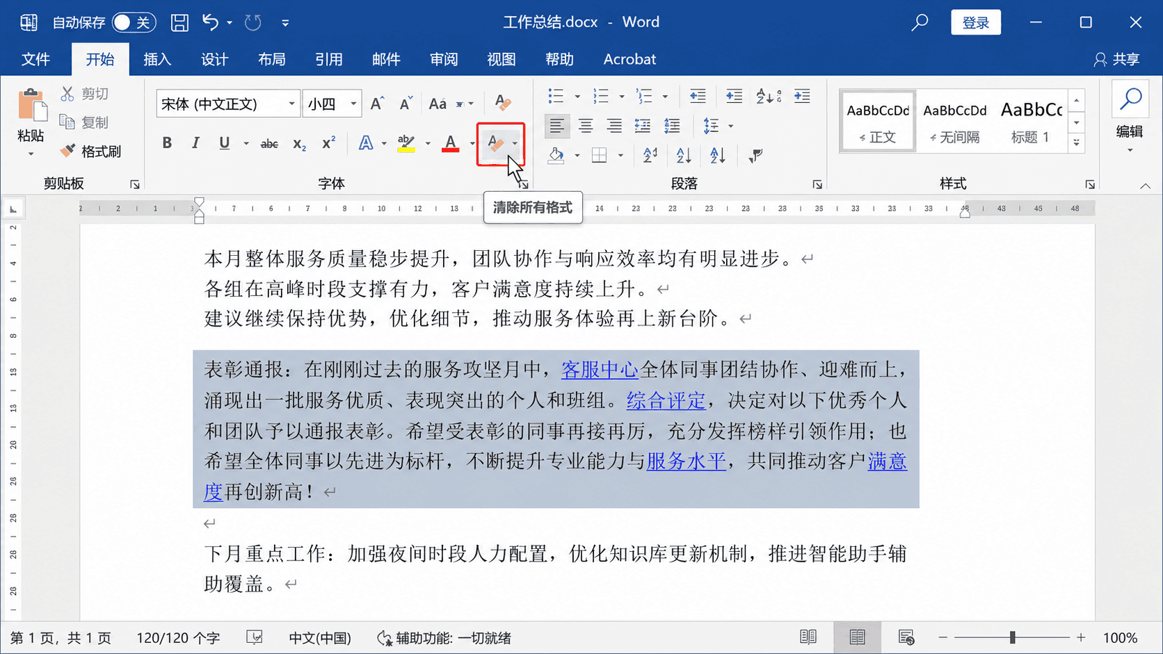Screen dimensions: 1163x654
Task: Click the 登录 sign-in button
Action: click(976, 22)
